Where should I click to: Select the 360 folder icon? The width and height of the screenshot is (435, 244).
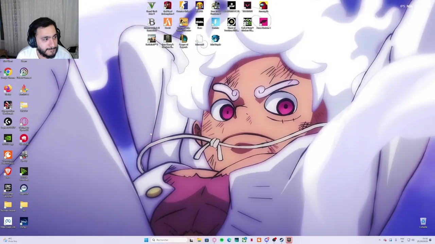(x=24, y=206)
